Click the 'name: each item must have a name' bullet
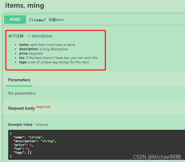Screen dimensions: 185x162 [47, 45]
